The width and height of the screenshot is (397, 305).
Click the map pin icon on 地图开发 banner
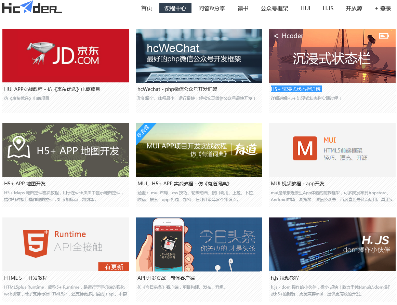coord(19,147)
